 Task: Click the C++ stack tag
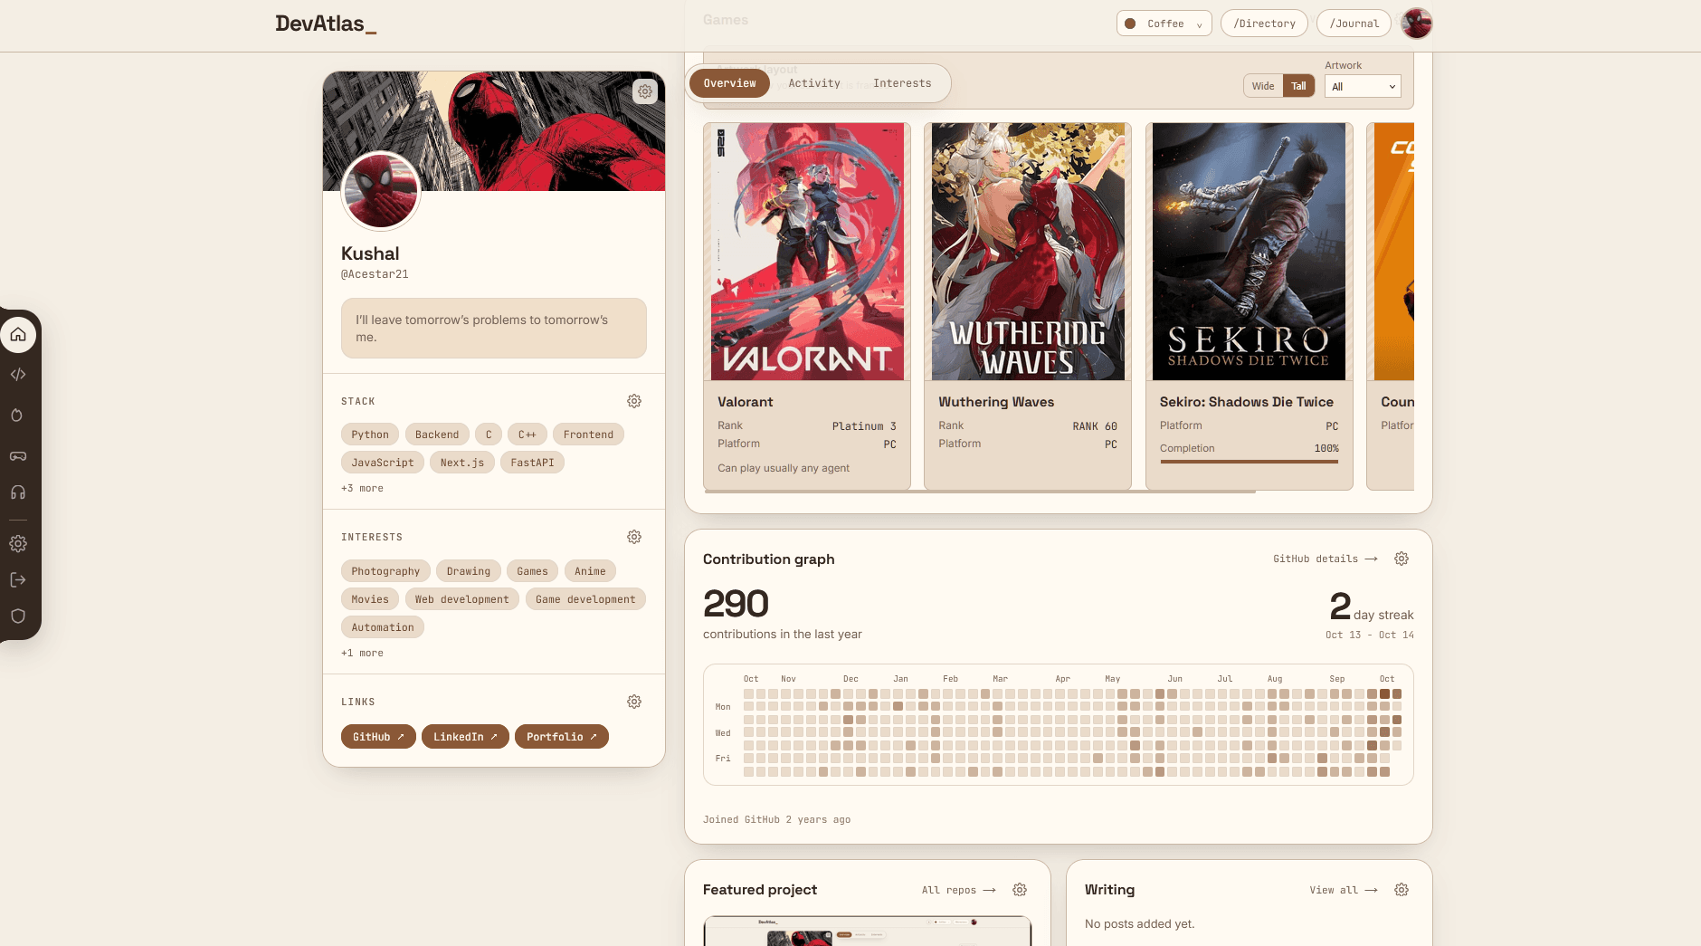(527, 435)
